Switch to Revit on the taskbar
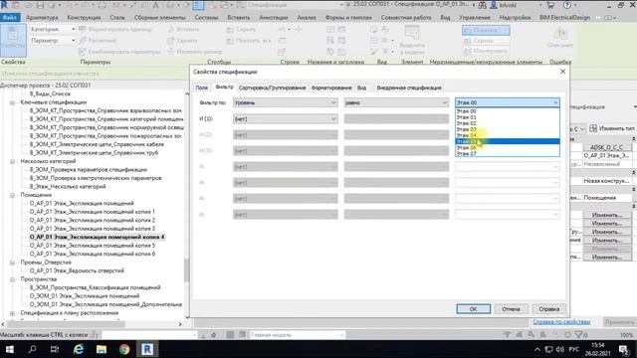 (147, 349)
